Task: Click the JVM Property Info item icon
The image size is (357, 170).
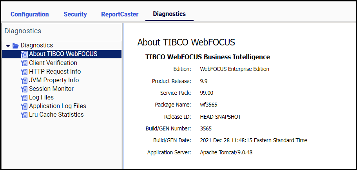Action: 24,80
